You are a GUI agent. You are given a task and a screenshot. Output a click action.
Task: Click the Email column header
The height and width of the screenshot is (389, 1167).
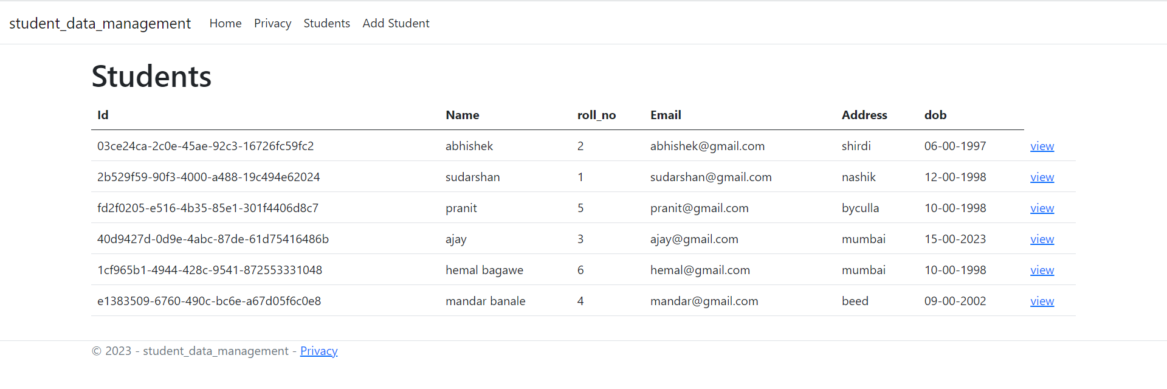click(666, 115)
